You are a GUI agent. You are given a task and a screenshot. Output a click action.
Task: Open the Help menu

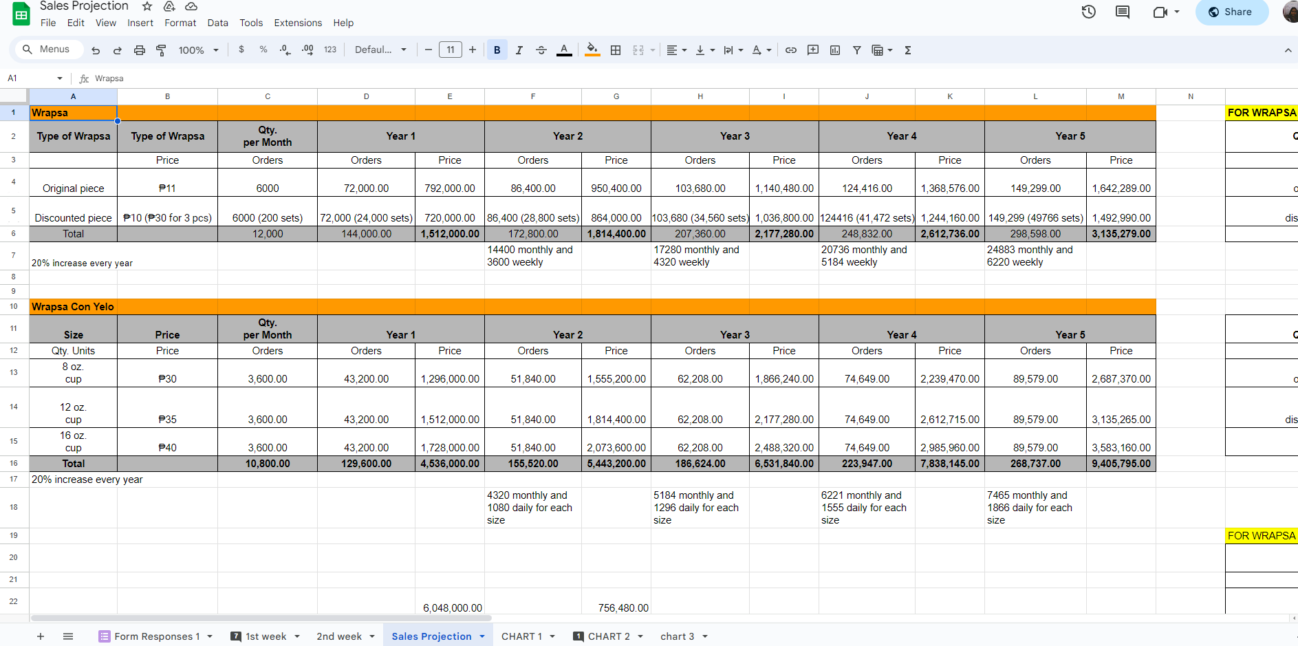pos(343,23)
